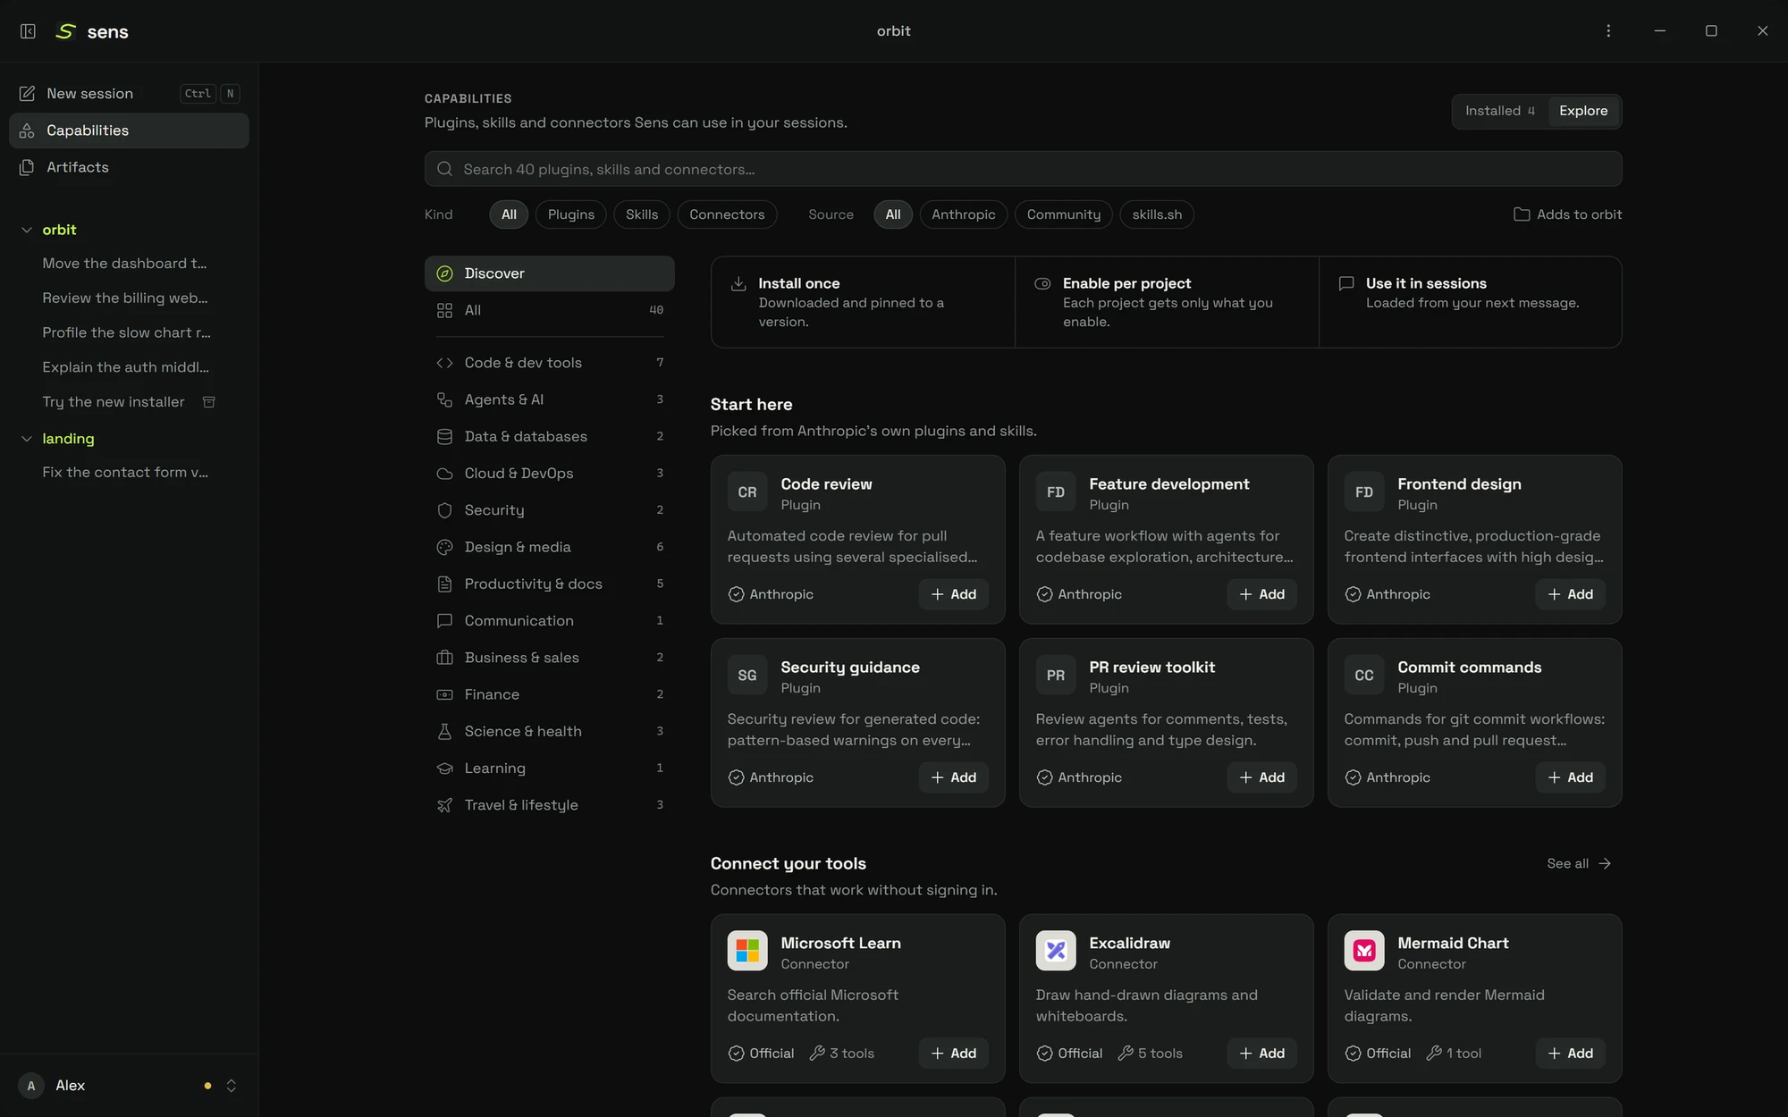Click the Sens logo icon
Screen dimensions: 1788x1117
(65, 31)
